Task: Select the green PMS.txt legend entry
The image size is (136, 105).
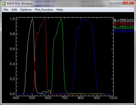Action: tap(124, 27)
